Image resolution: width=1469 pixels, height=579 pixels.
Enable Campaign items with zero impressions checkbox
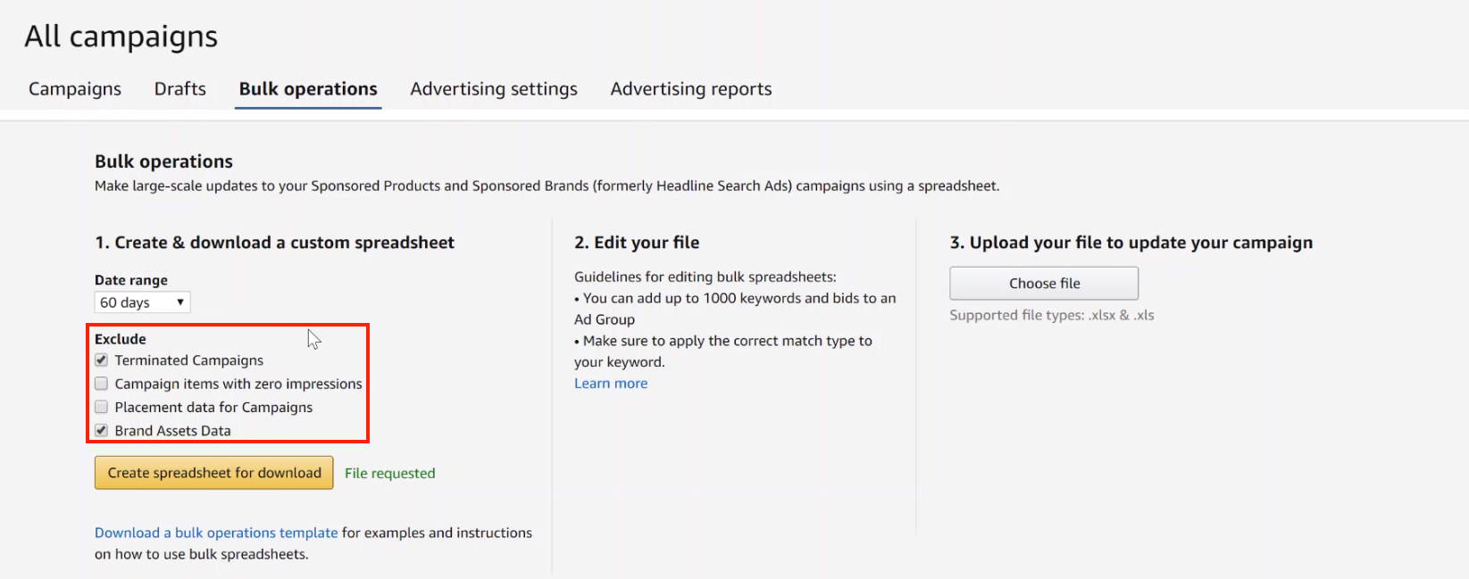pos(102,384)
